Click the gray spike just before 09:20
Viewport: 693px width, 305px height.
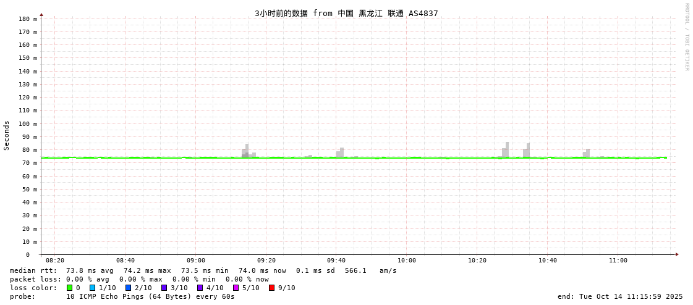point(247,150)
